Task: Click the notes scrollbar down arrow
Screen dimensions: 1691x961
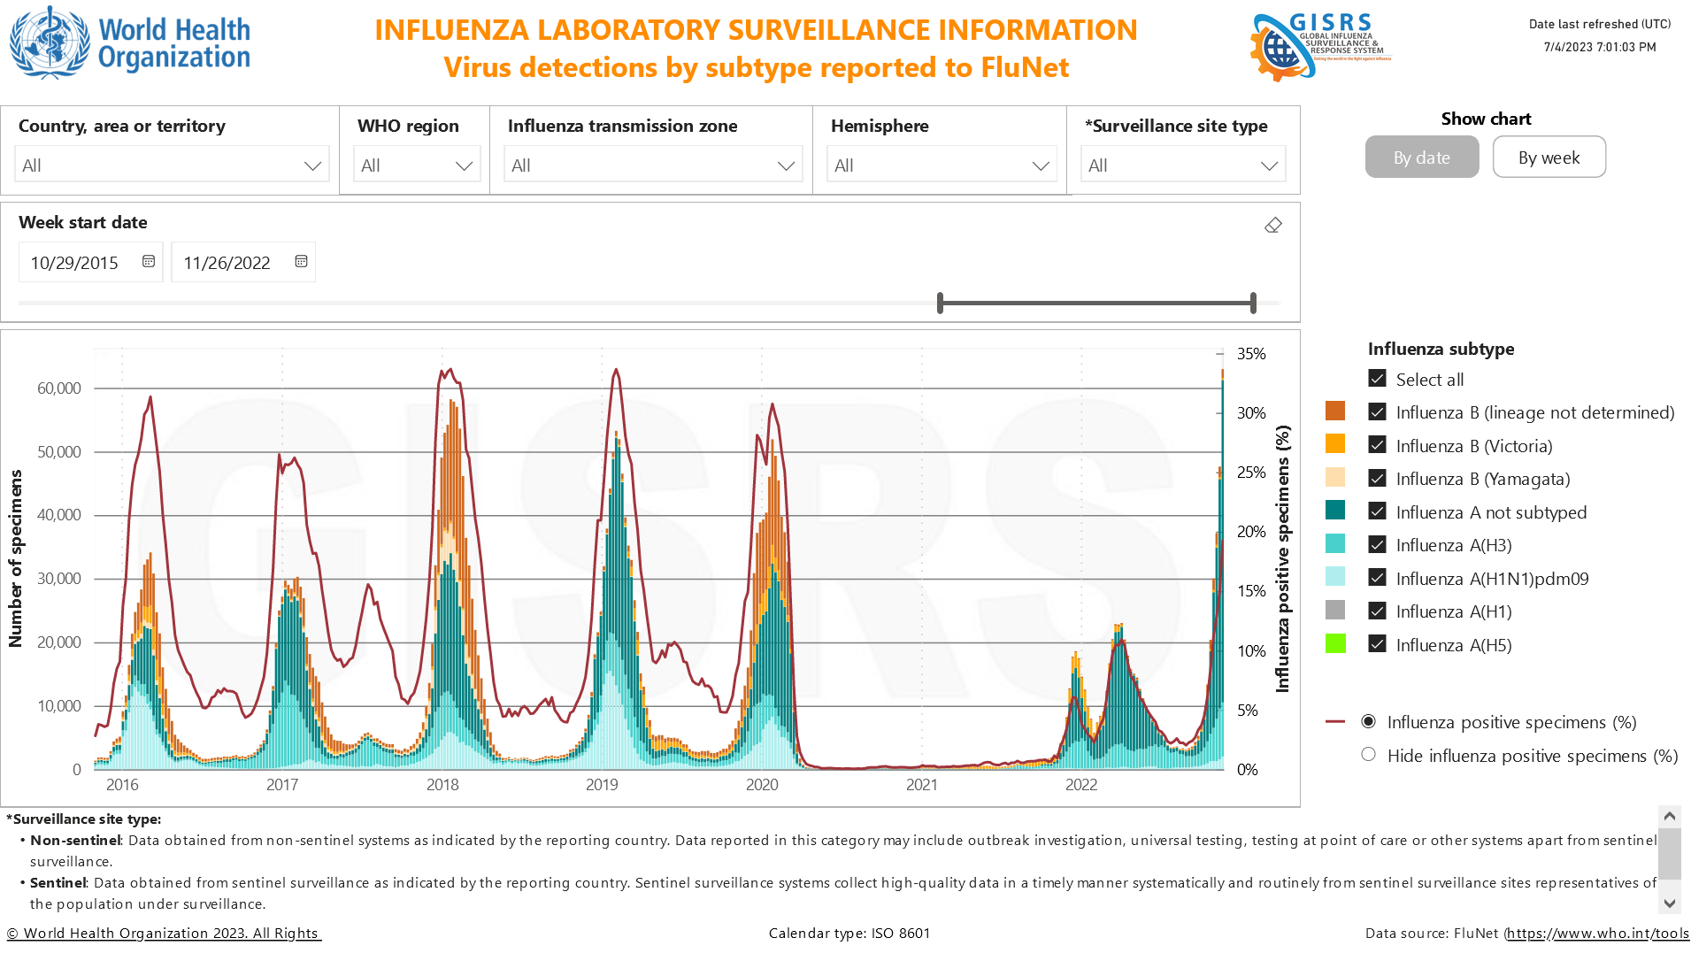Action: click(x=1670, y=903)
